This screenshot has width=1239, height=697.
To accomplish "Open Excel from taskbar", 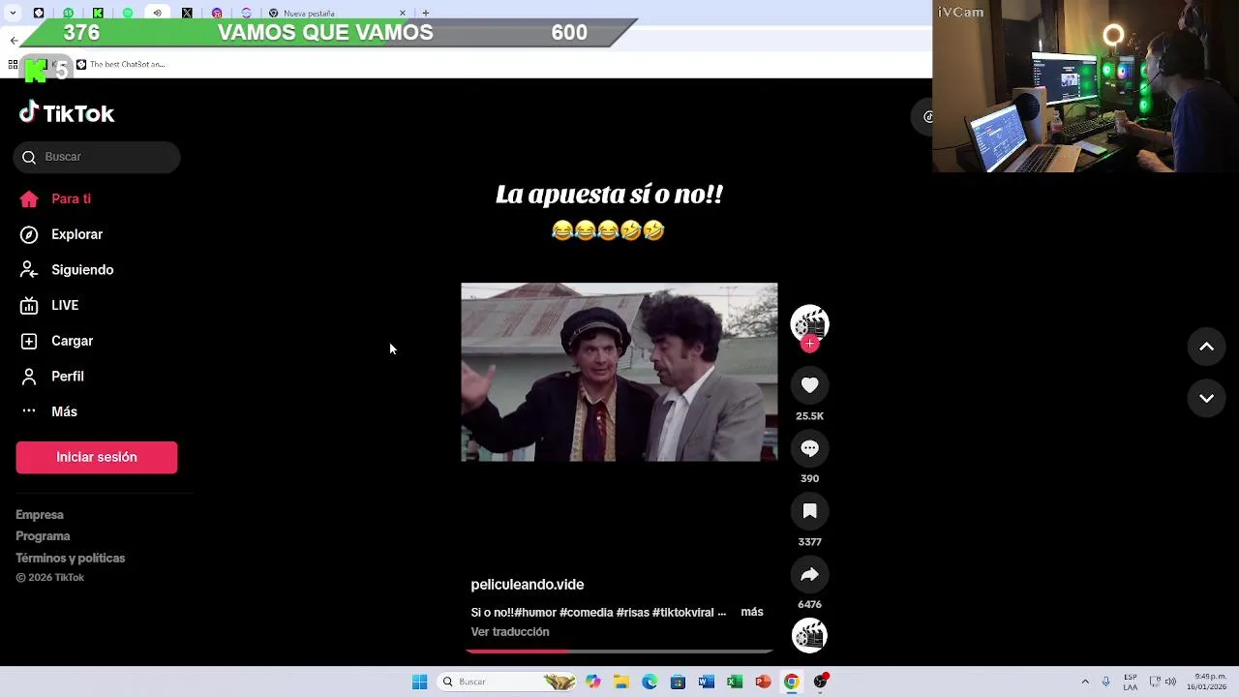I will 735,682.
